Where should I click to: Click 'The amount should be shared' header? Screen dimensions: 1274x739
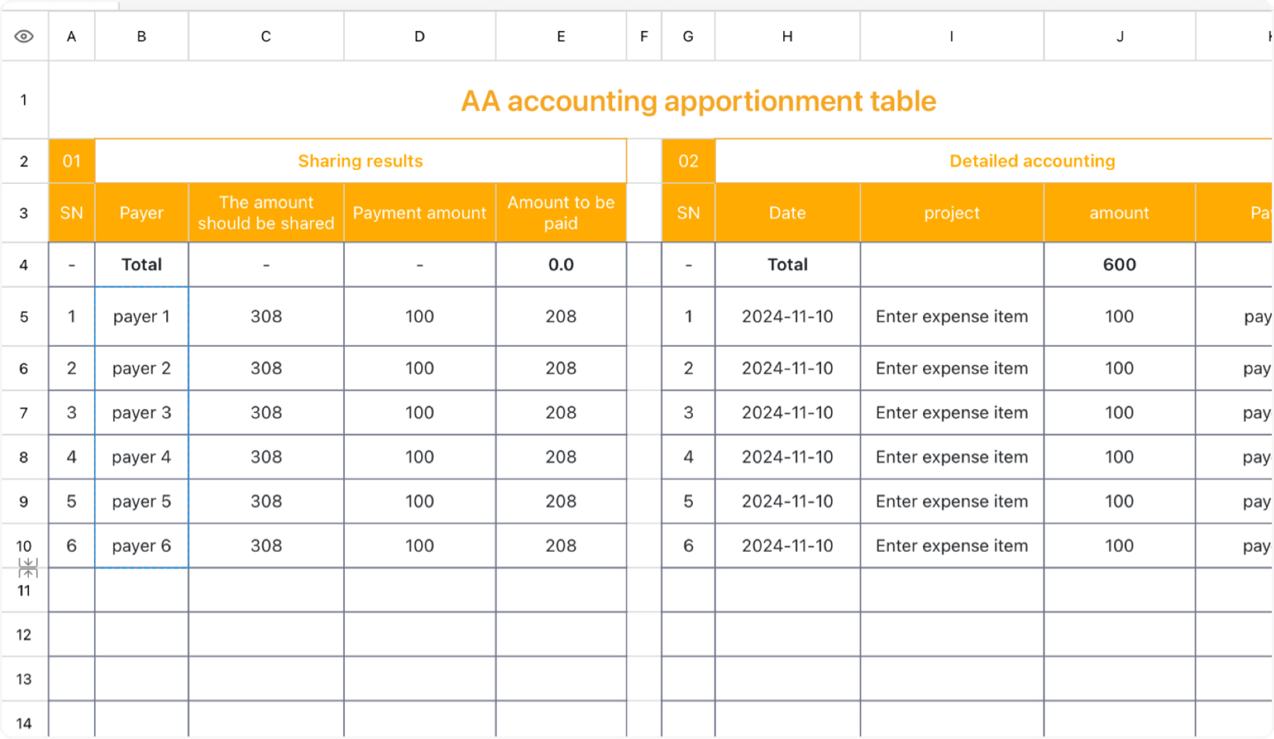[266, 213]
